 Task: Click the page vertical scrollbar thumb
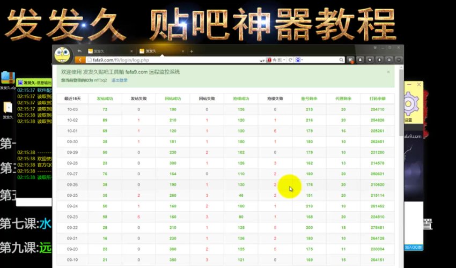[x=401, y=102]
